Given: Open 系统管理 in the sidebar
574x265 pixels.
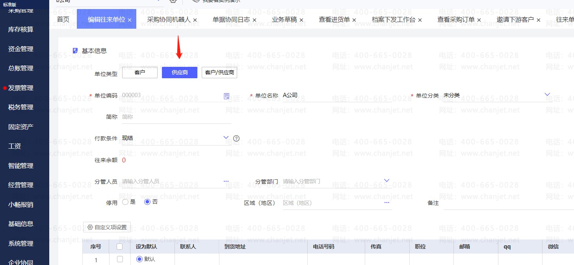Looking at the screenshot, I should point(21,243).
